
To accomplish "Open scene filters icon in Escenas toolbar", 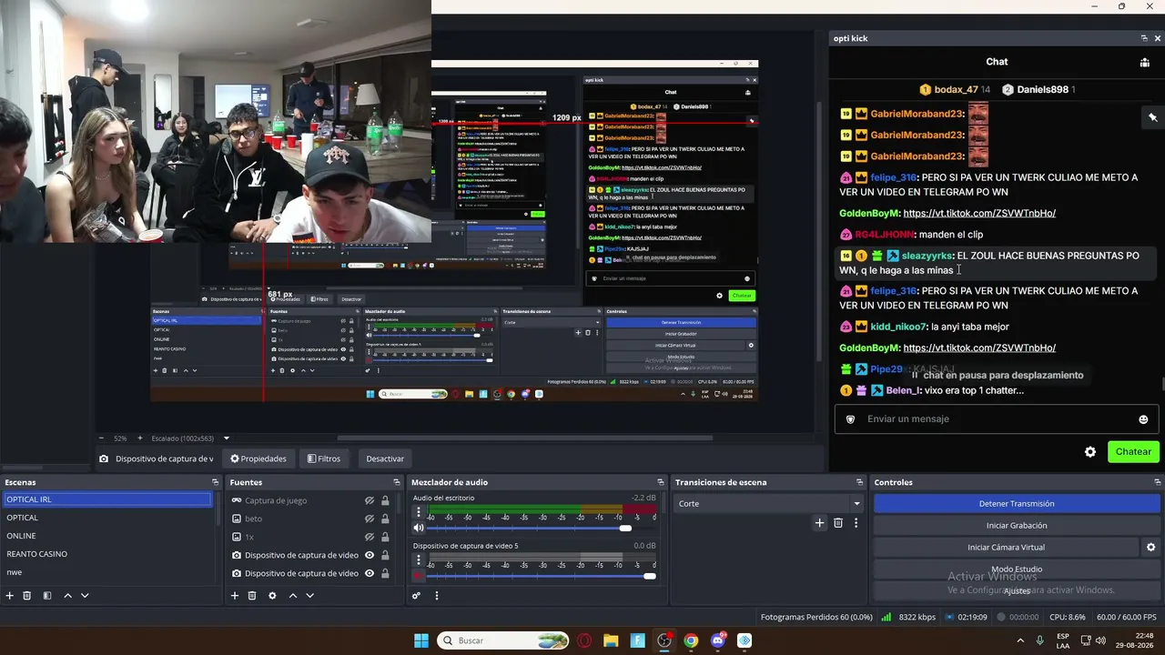I will 47,596.
